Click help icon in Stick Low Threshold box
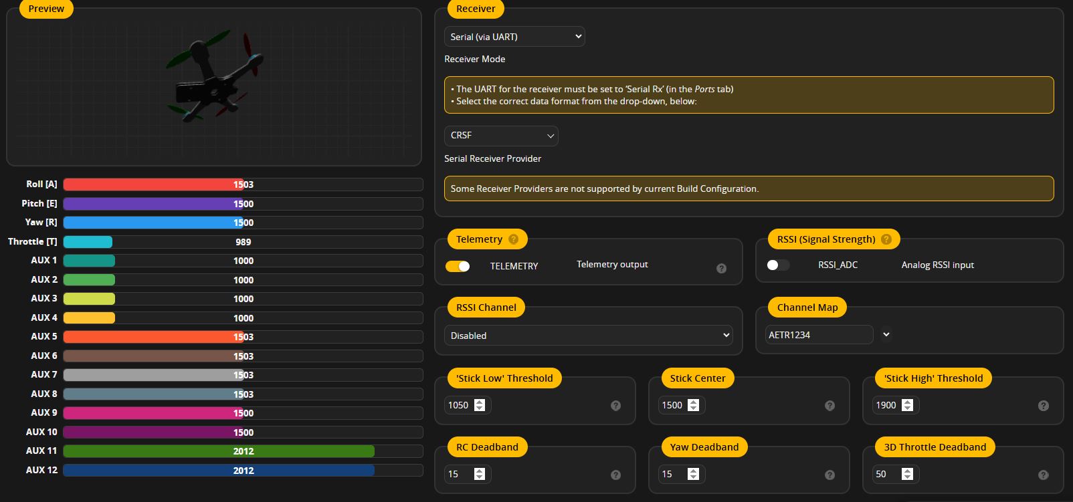Viewport: 1073px width, 502px height. (x=615, y=406)
